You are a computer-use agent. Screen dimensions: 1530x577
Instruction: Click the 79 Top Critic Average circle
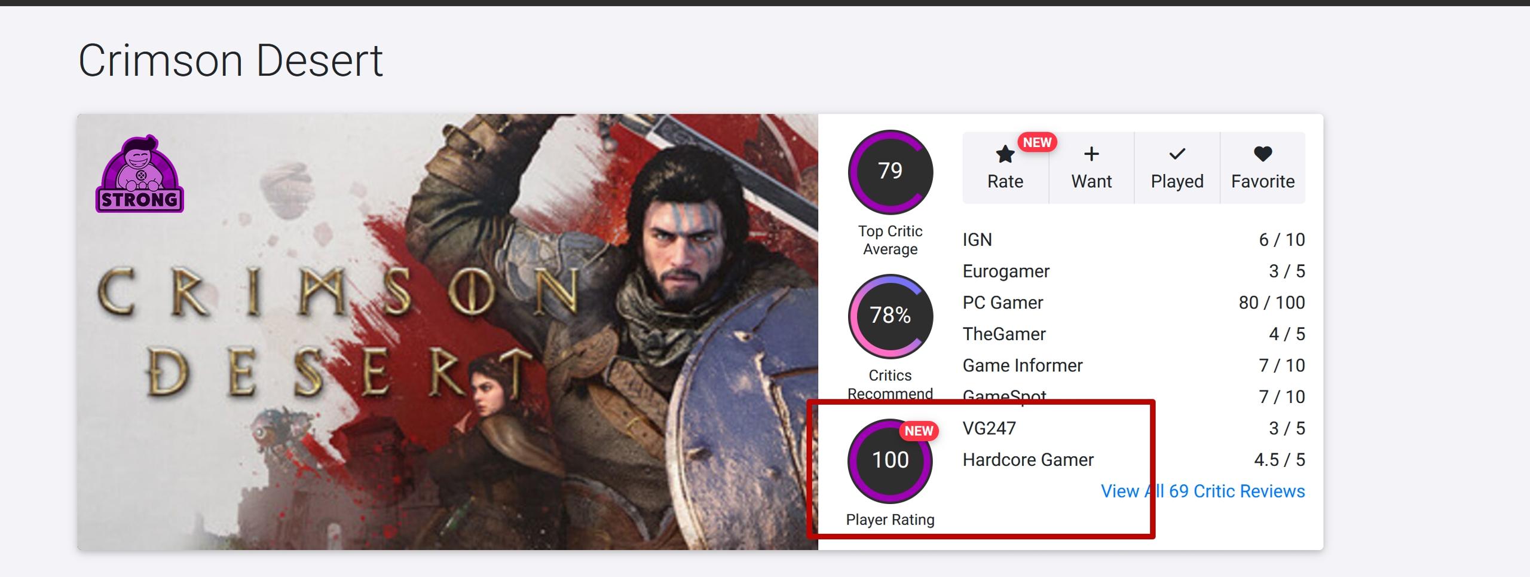point(890,172)
